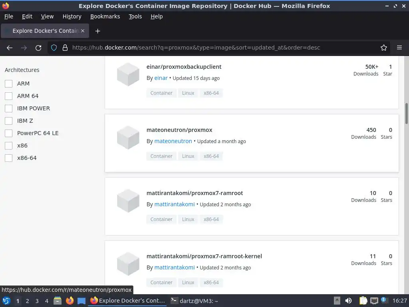Open a new browser tab

(x=97, y=31)
